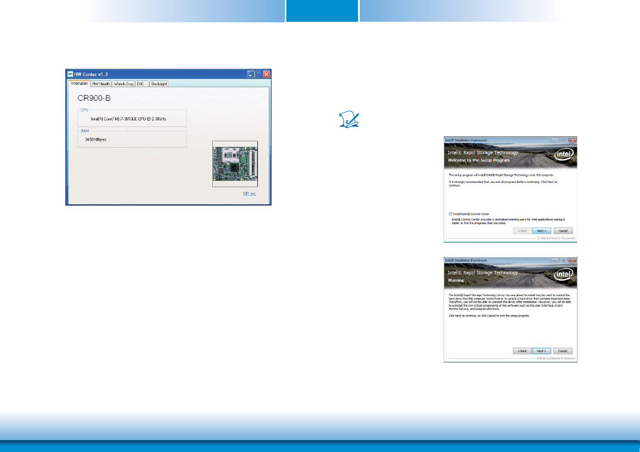Click Cancel in the Welcome setup dialog
The width and height of the screenshot is (640, 452).
click(x=563, y=231)
